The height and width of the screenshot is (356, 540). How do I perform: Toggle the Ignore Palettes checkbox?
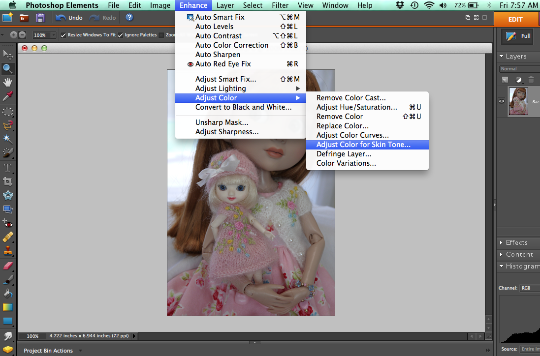pyautogui.click(x=120, y=35)
